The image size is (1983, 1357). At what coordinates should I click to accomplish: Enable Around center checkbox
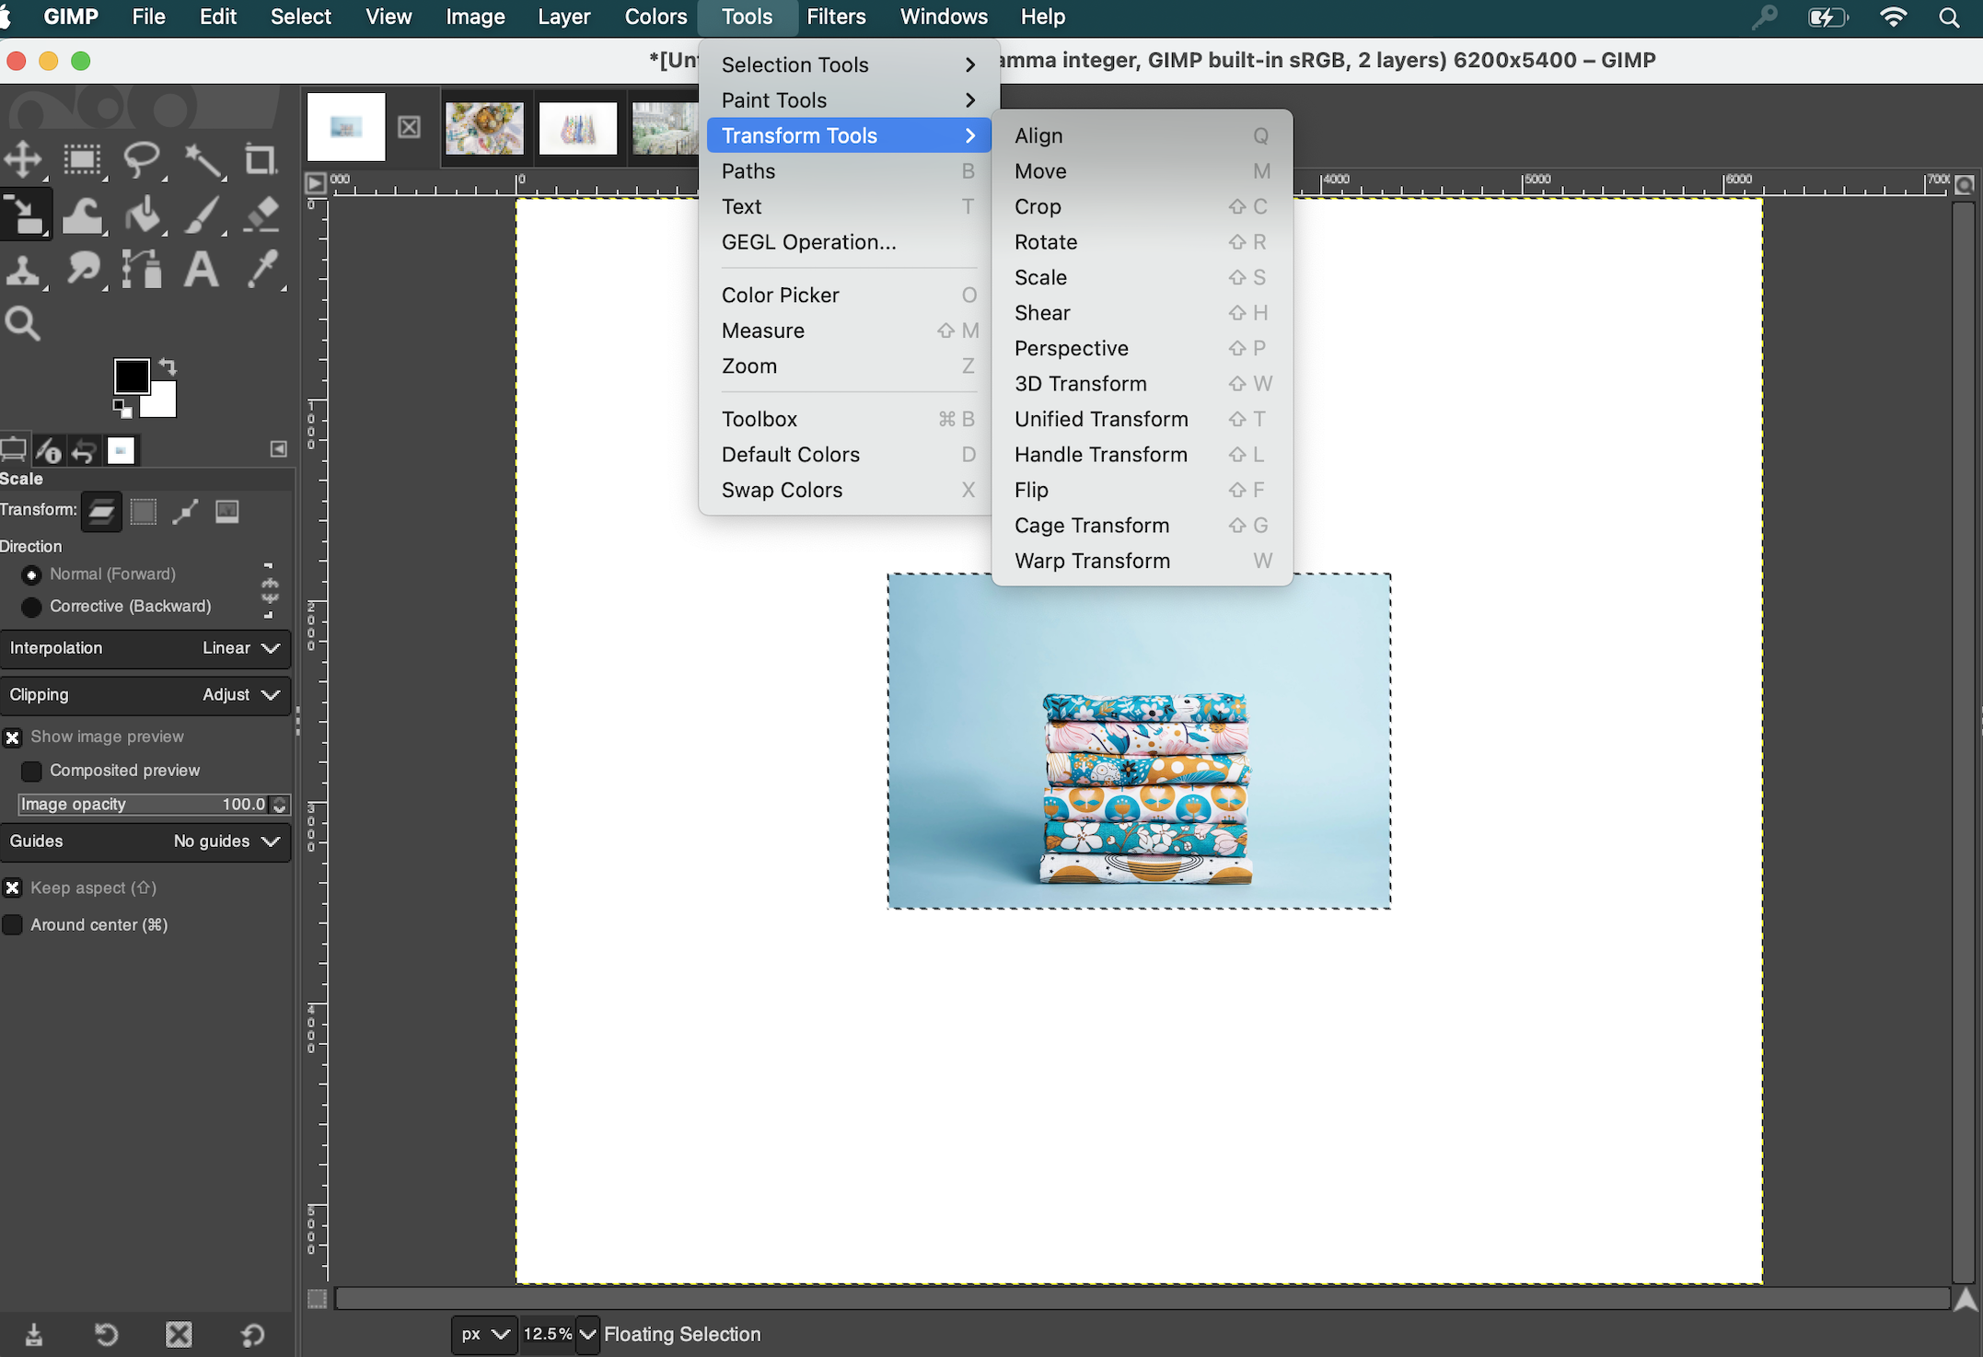click(x=15, y=923)
